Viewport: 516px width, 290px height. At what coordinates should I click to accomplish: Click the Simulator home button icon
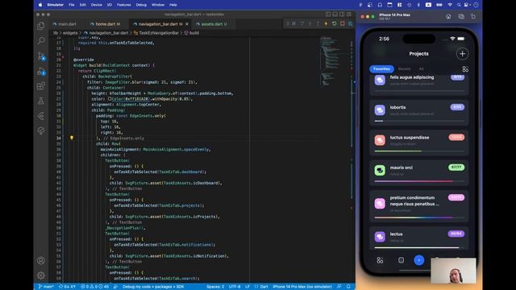click(448, 16)
